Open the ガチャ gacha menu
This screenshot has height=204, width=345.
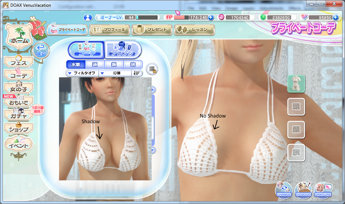click(x=19, y=114)
